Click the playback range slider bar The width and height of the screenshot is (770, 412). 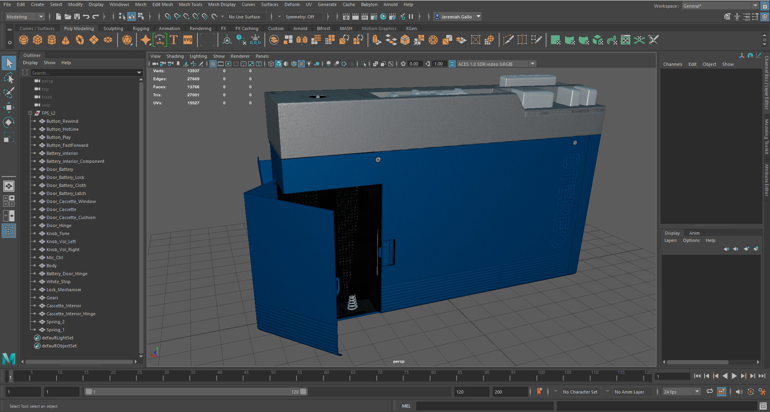tap(195, 392)
